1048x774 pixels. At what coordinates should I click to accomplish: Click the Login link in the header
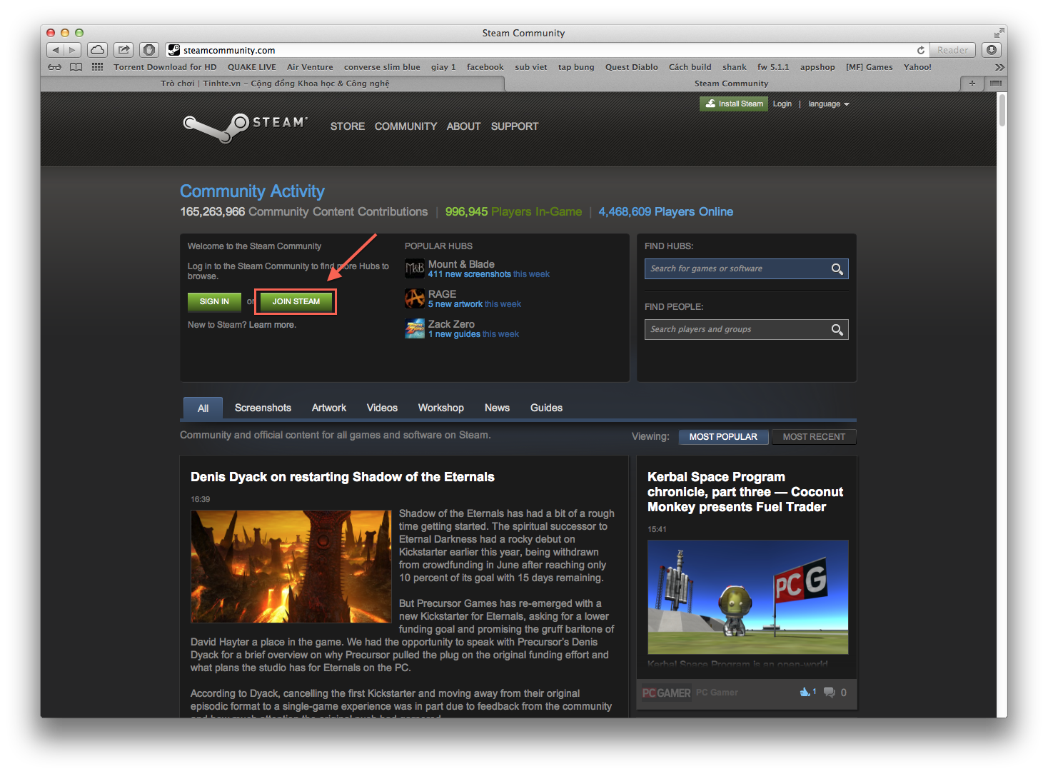click(x=782, y=104)
